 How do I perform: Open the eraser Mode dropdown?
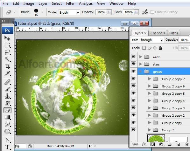(x=69, y=12)
